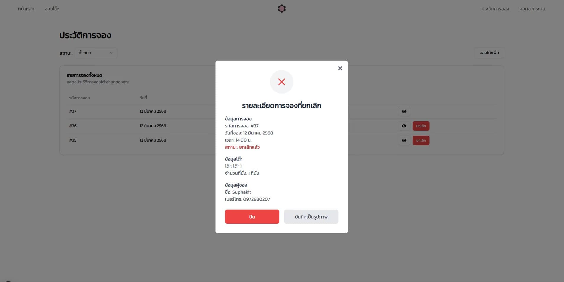This screenshot has height=282, width=564.
Task: Click รหัสการจอง column header
Action: [x=80, y=98]
